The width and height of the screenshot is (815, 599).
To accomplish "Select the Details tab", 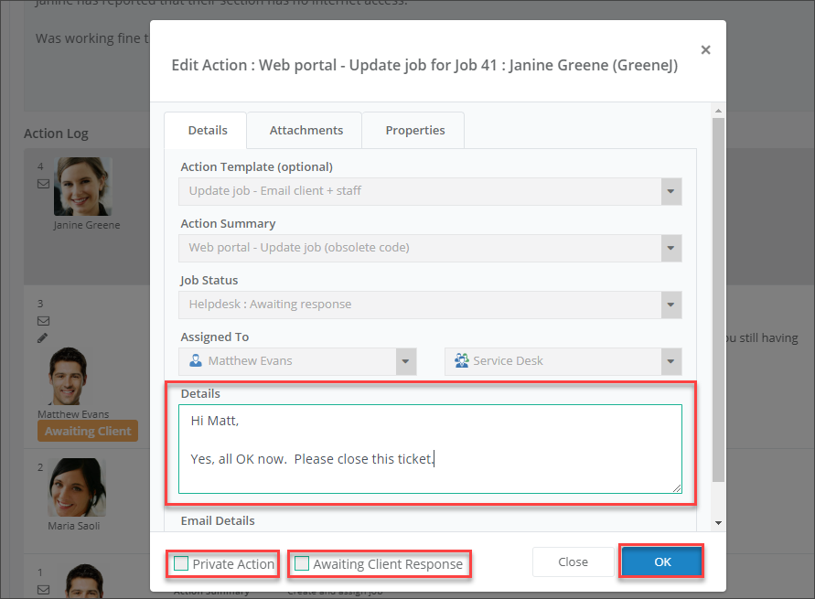I will click(208, 131).
